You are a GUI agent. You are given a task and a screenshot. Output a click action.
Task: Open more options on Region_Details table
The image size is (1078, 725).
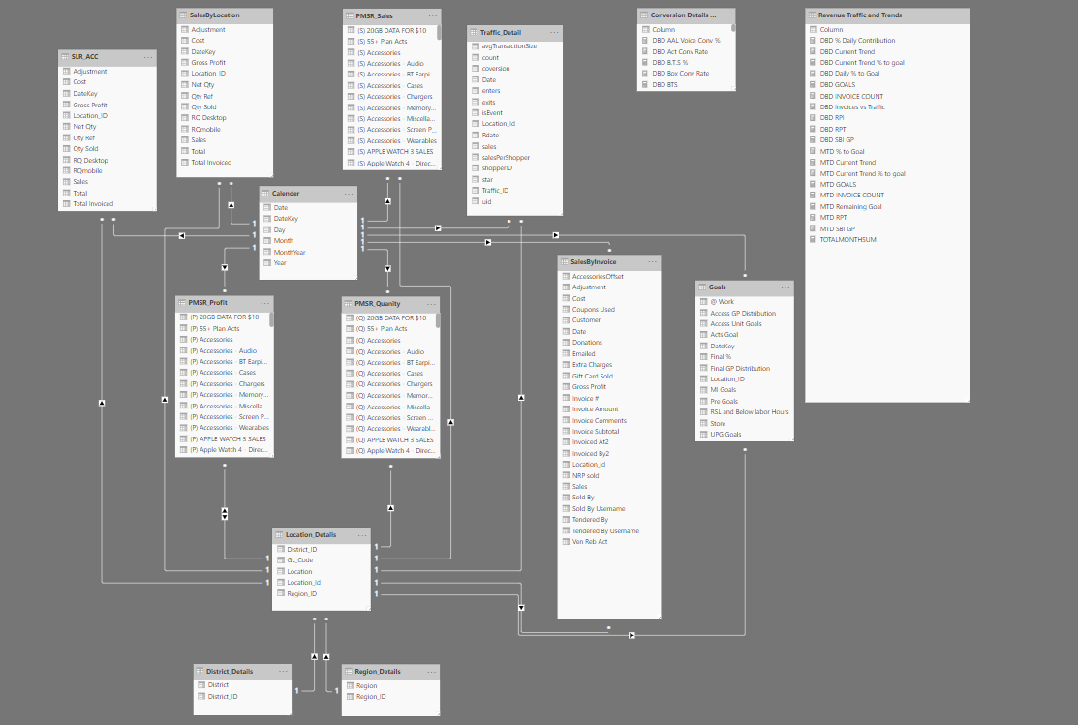pos(431,672)
